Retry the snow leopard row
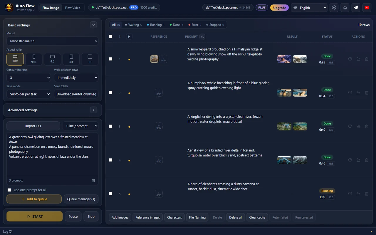This screenshot has width=376, height=235. click(350, 59)
